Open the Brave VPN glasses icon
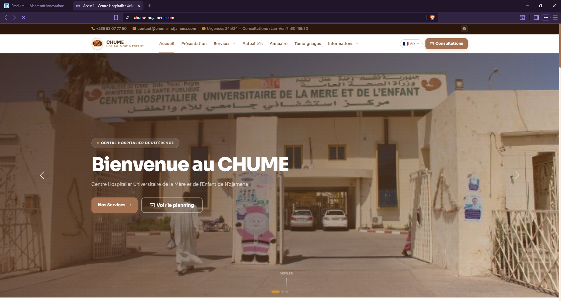The image size is (561, 301). coord(546,17)
